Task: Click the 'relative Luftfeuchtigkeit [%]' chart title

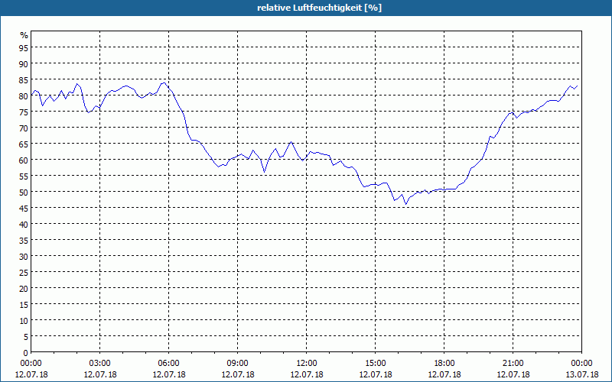Action: tap(319, 8)
